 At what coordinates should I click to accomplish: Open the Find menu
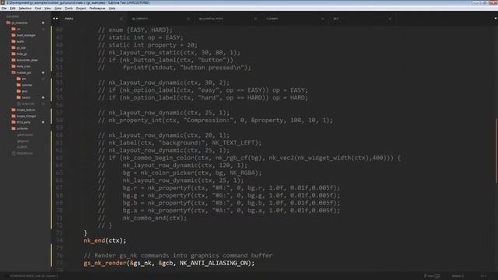[x=38, y=9]
